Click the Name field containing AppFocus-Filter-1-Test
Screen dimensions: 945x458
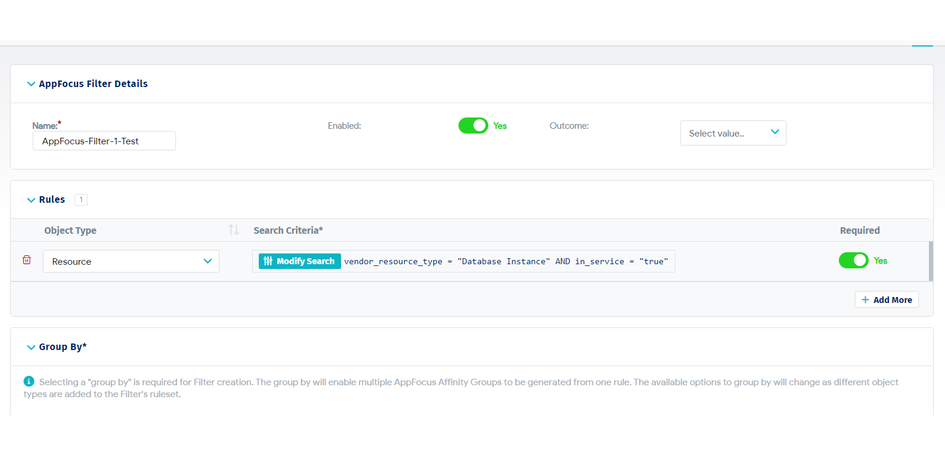pyautogui.click(x=104, y=141)
